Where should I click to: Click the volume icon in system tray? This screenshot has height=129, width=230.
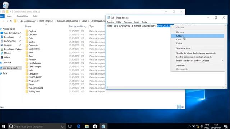click(x=202, y=126)
